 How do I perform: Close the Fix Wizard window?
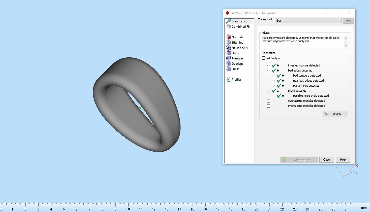click(x=349, y=13)
